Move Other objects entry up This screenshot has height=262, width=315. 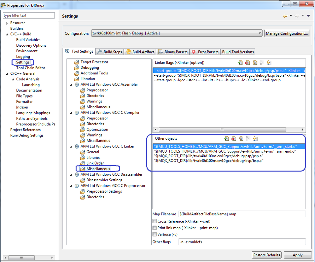[x=248, y=138]
